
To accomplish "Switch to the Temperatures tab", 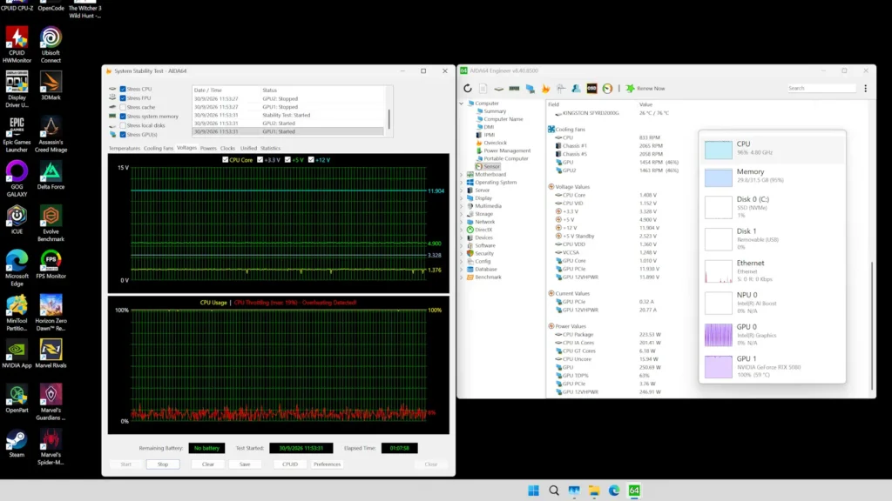I will click(124, 148).
